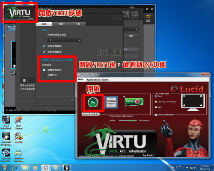Viewport: 214px width, 171px height.
Task: Open the 一般 tab in settings dialog
Action: pos(77,24)
